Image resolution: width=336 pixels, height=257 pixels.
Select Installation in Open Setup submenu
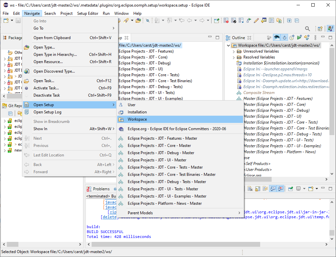tap(180, 112)
